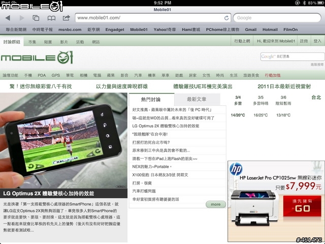325x244 pixels.
Task: Open the 聯合新聞網 bookmark
Action: (x=16, y=29)
